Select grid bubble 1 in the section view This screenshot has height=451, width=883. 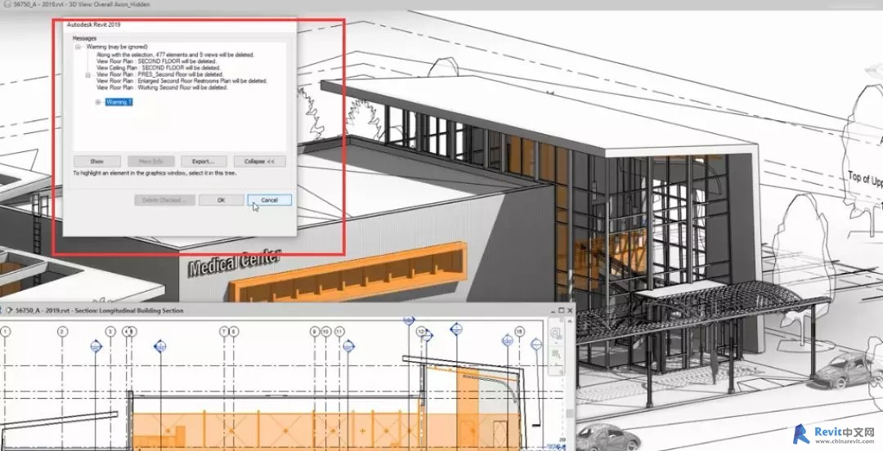point(6,333)
